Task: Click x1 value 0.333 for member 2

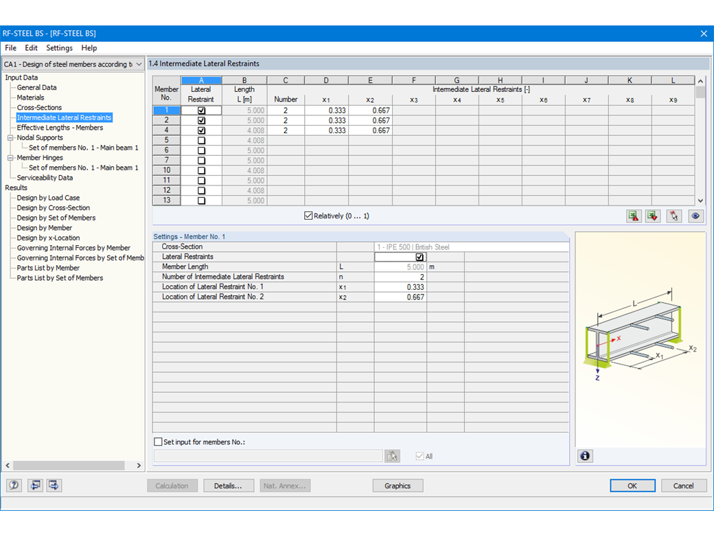Action: pos(327,120)
